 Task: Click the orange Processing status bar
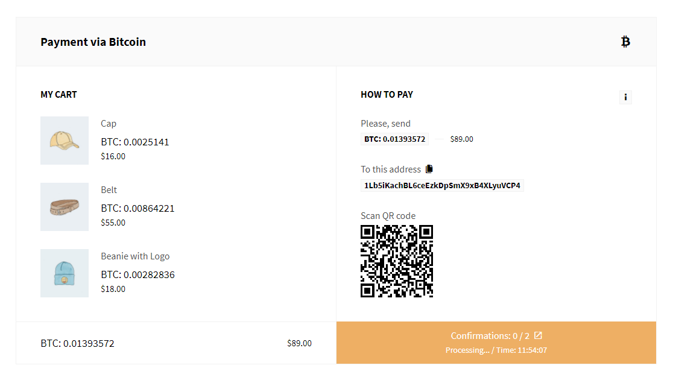(x=496, y=343)
